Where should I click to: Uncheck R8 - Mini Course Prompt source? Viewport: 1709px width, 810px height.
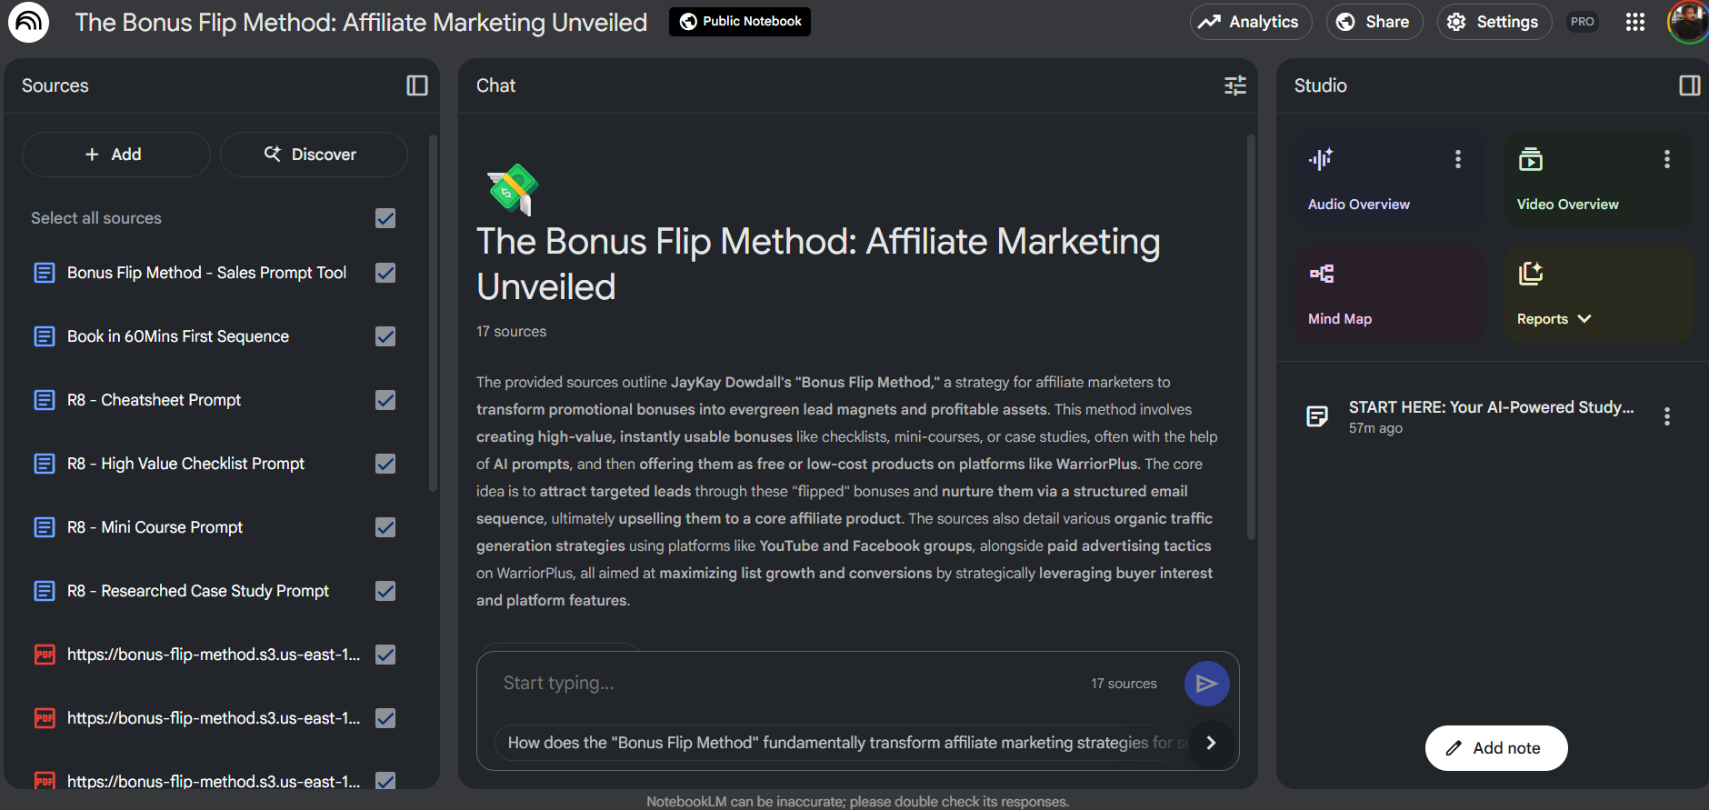pos(385,527)
